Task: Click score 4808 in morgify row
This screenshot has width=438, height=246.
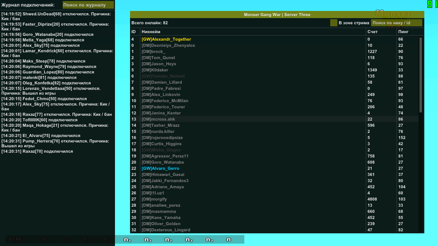Action: tap(372, 199)
